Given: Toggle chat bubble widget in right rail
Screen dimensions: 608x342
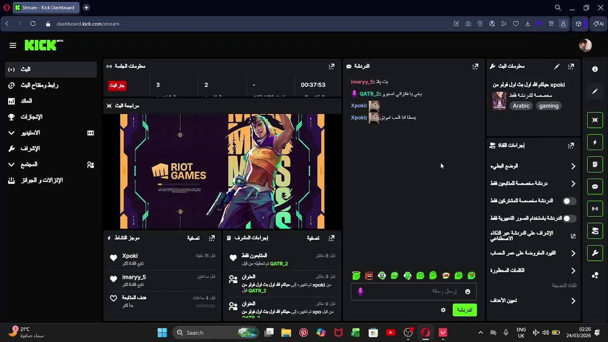Looking at the screenshot, I should coord(595,187).
